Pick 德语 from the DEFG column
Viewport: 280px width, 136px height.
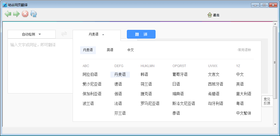[x=118, y=84]
